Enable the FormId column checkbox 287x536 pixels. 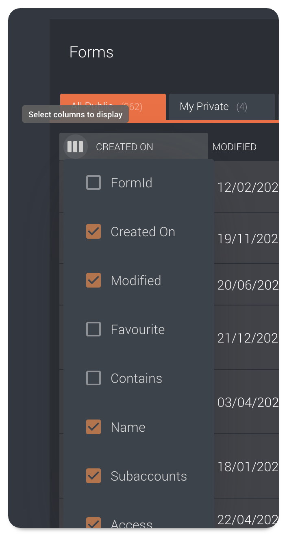tap(93, 183)
